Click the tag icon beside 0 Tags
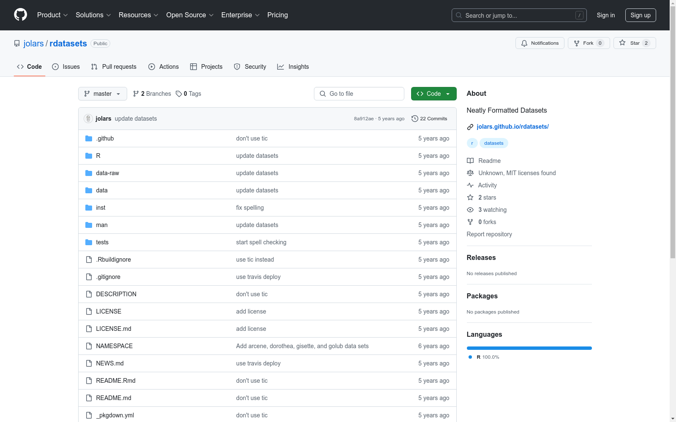676x422 pixels. pyautogui.click(x=179, y=94)
